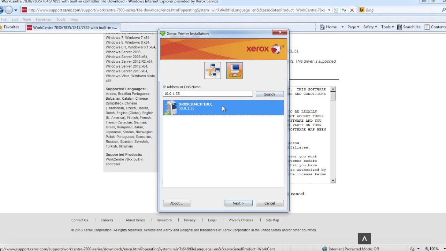Open the Safety dropdown menu
The image size is (446, 251).
370,27
